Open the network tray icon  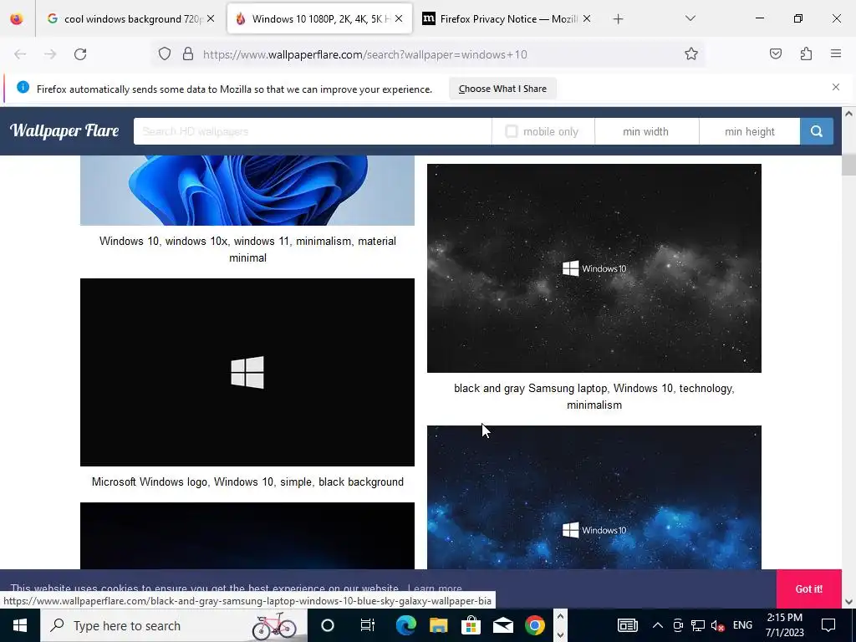(698, 625)
